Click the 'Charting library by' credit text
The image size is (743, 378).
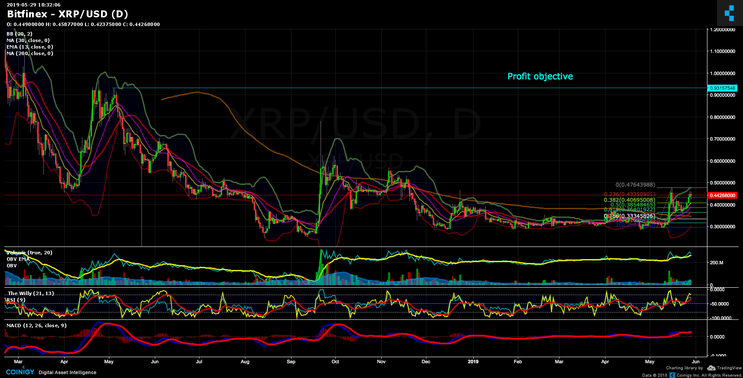tap(684, 368)
